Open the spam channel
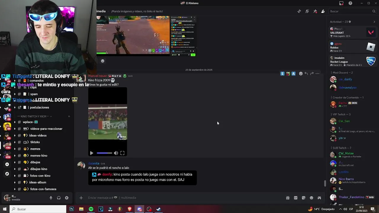This screenshot has width=379, height=213. tap(43, 94)
